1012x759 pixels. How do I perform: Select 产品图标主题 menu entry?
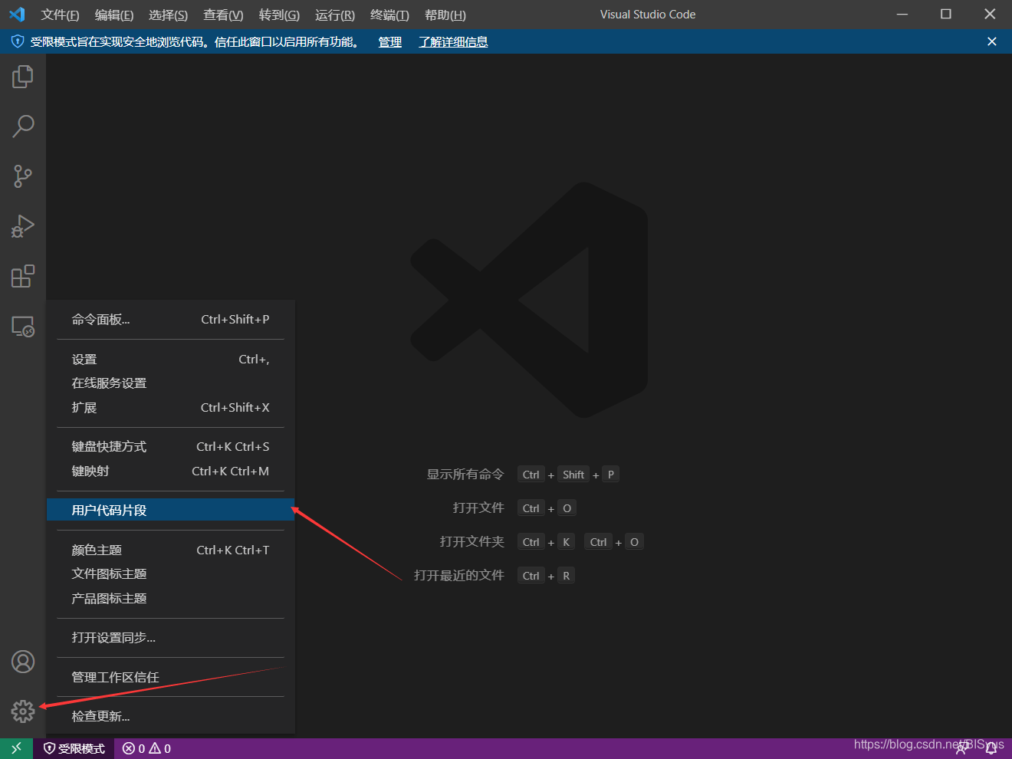pos(170,599)
